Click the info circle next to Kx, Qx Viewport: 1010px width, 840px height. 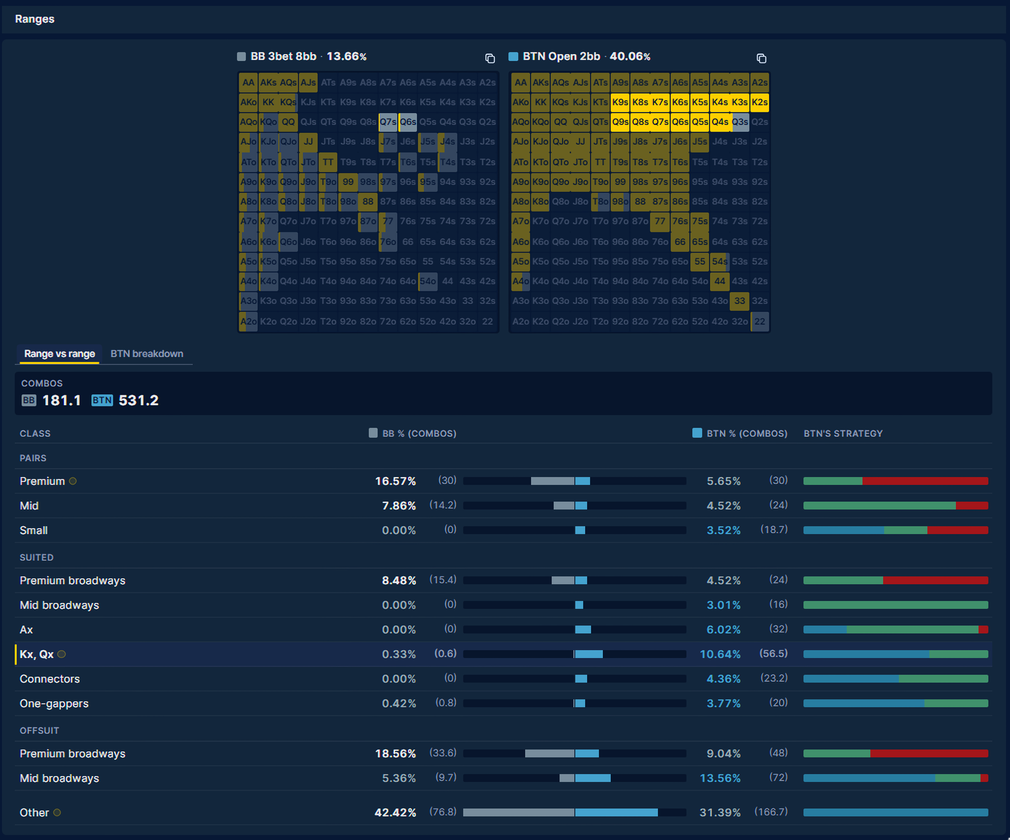(61, 654)
